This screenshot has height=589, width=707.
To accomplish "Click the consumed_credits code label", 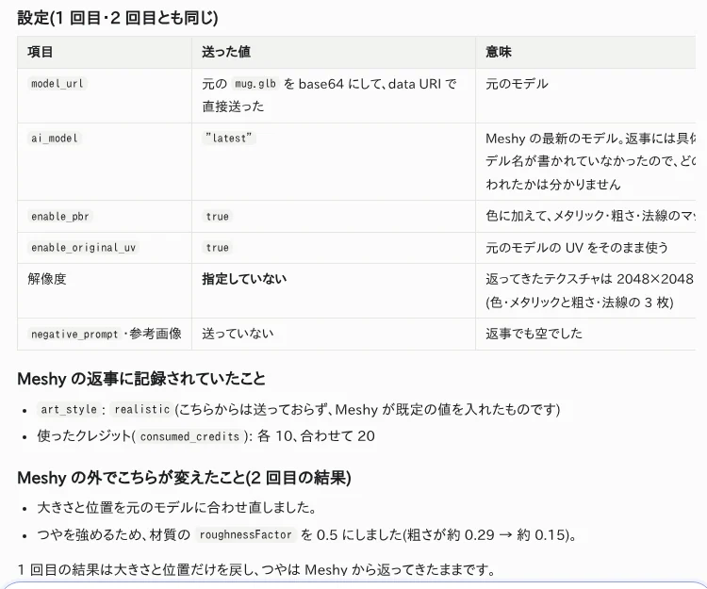I will tap(189, 436).
